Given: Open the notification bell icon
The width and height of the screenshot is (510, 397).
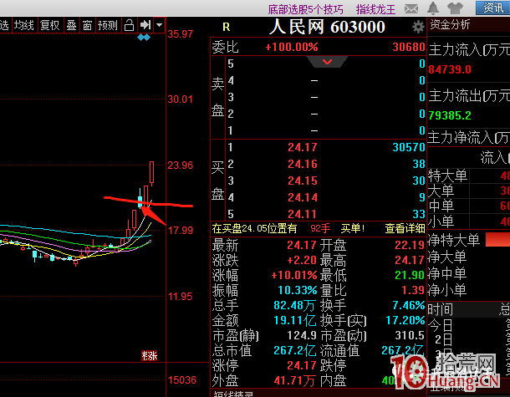Looking at the screenshot, I should 433,8.
